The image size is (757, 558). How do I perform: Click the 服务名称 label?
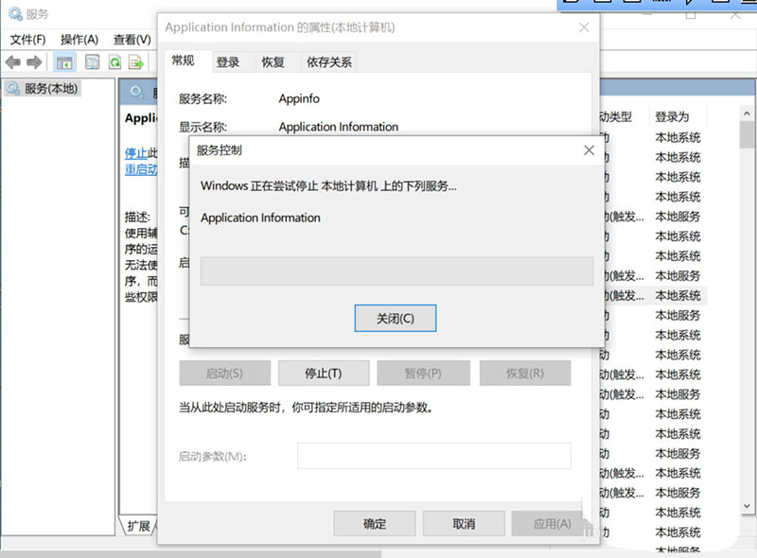(202, 99)
